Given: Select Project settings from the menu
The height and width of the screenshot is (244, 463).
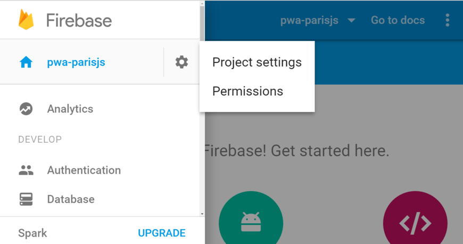Looking at the screenshot, I should (x=257, y=62).
